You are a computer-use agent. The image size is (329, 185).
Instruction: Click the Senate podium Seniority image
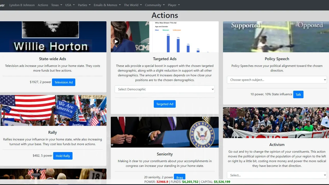(x=165, y=132)
